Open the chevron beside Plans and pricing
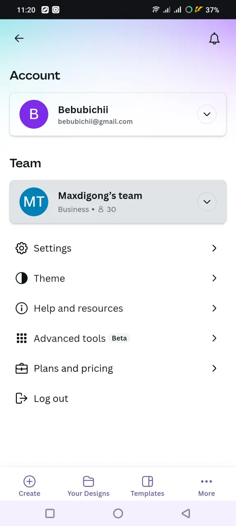 coord(214,368)
